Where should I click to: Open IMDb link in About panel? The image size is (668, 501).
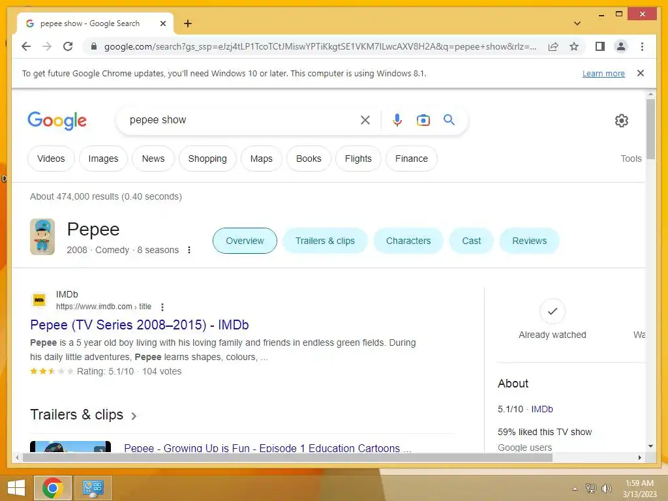click(x=542, y=409)
